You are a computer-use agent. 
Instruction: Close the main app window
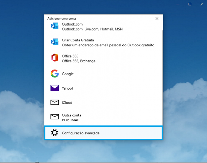coord(202,4)
